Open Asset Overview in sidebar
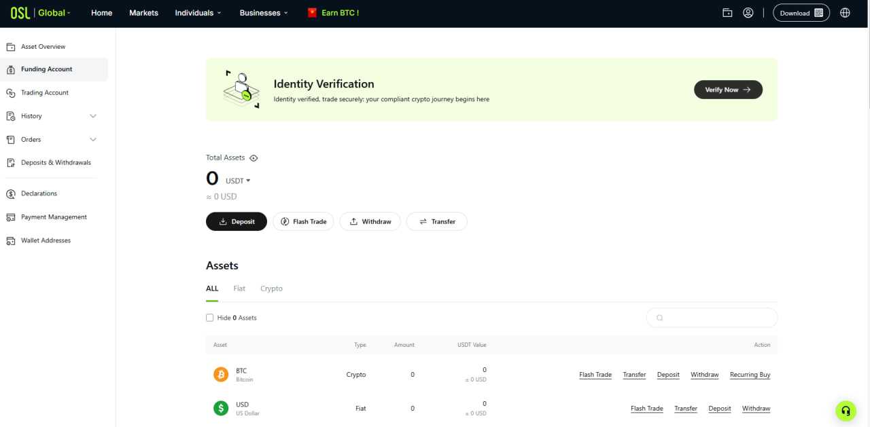 point(43,47)
